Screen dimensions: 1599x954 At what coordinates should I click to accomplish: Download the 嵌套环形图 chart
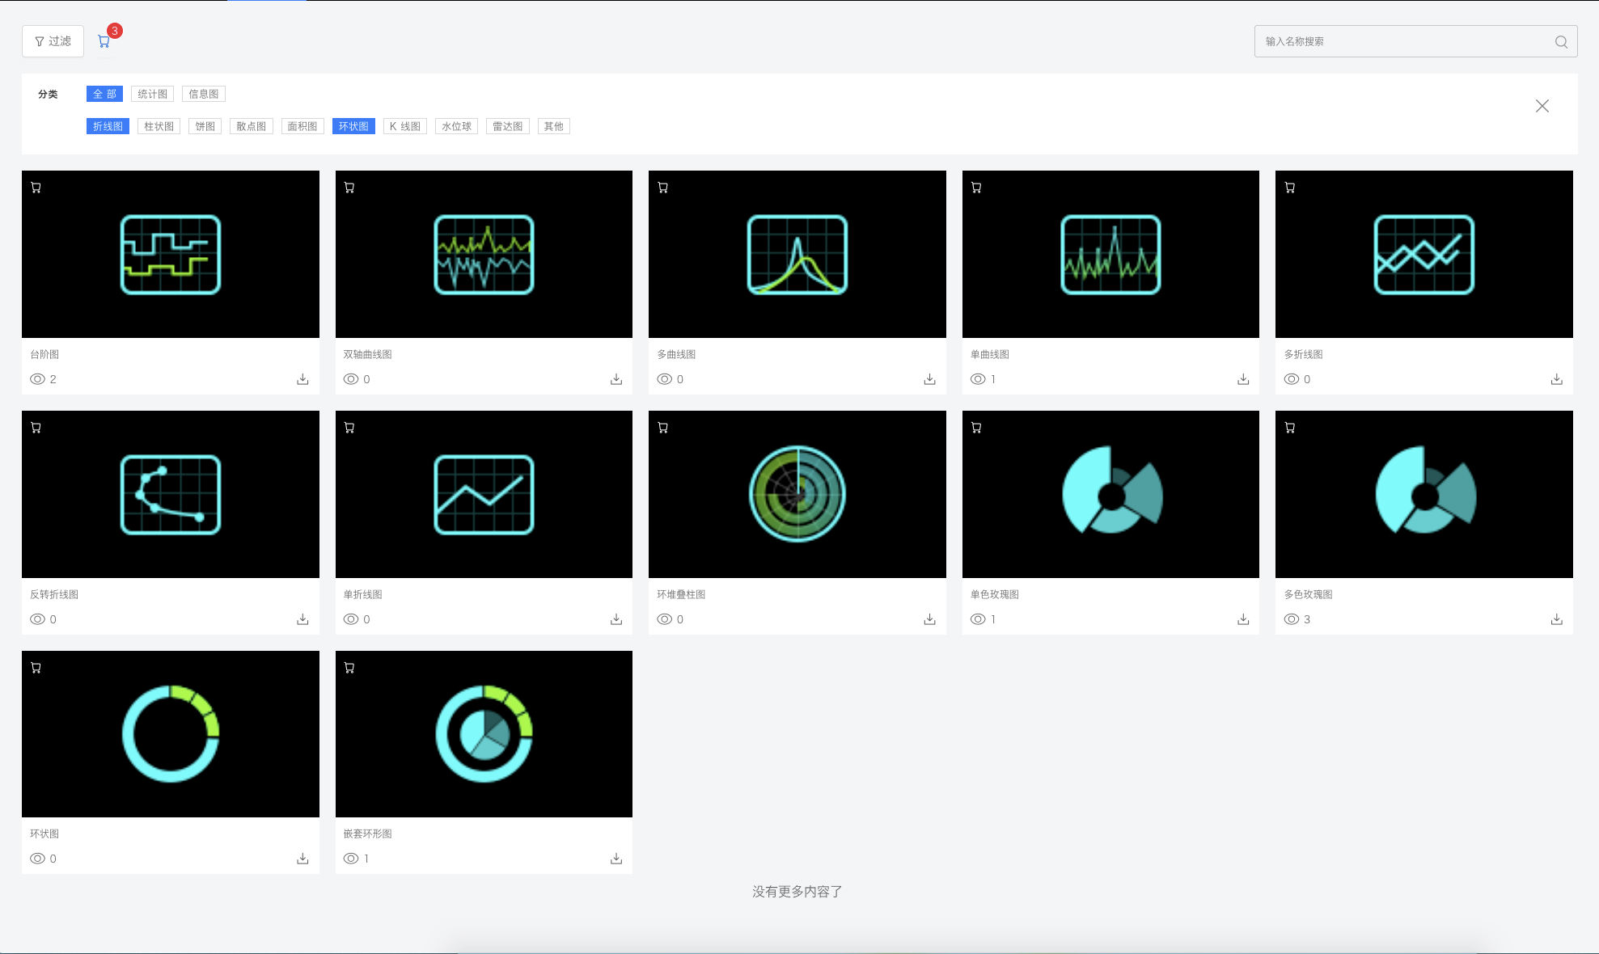[x=616, y=859]
